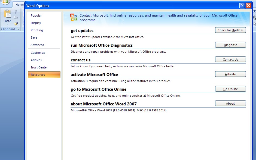This screenshot has width=256, height=160.
Task: Click the version number text line
Action: 118,110
